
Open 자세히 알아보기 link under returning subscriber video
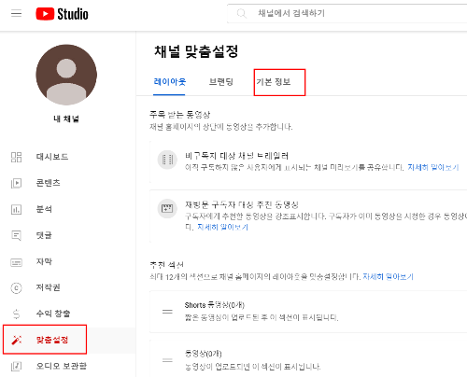(x=222, y=227)
